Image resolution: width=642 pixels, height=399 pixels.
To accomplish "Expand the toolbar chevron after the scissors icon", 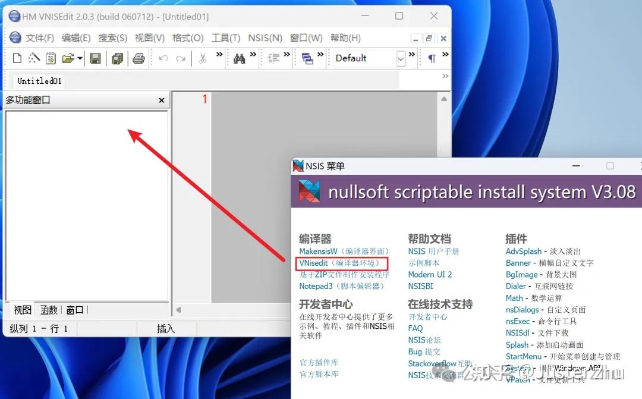I will 219,54.
